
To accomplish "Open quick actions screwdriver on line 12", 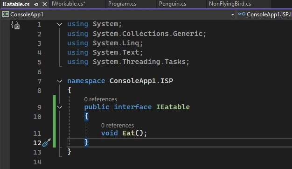I will point(46,143).
